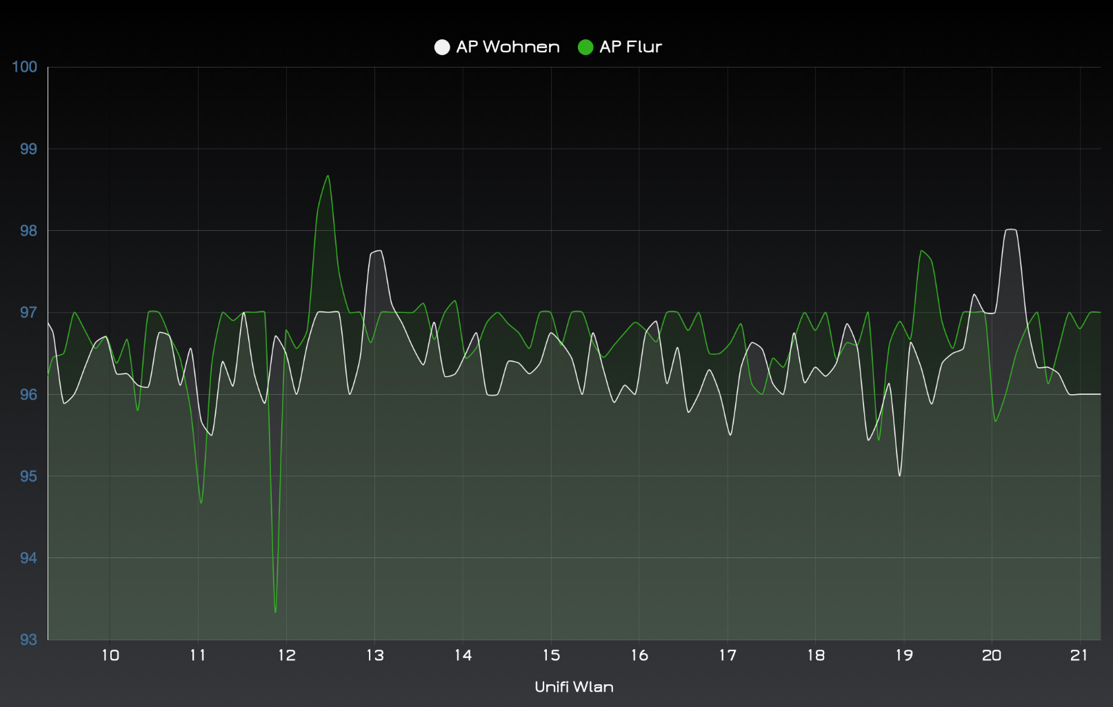Click y-axis label 95
Screen dimensions: 1113x707
pos(28,476)
